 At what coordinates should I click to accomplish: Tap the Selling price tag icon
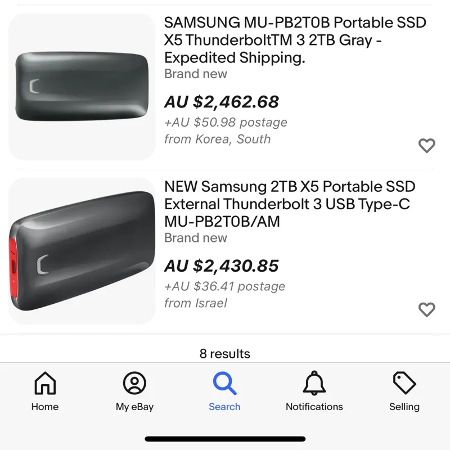pyautogui.click(x=404, y=384)
